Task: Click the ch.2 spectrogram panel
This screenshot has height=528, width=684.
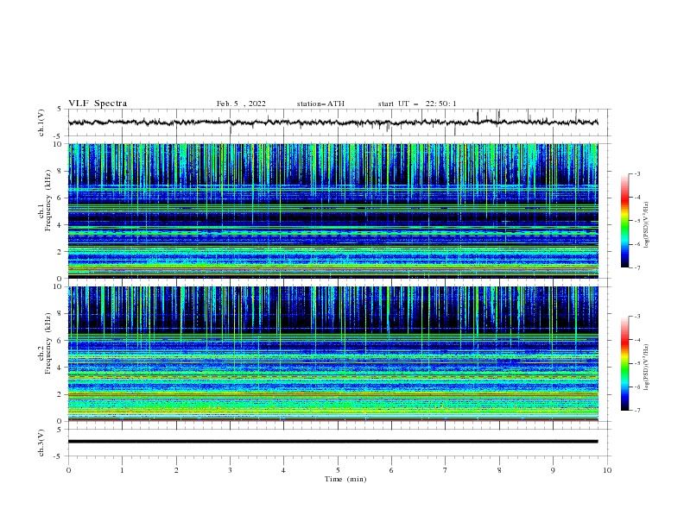Action: [x=332, y=354]
